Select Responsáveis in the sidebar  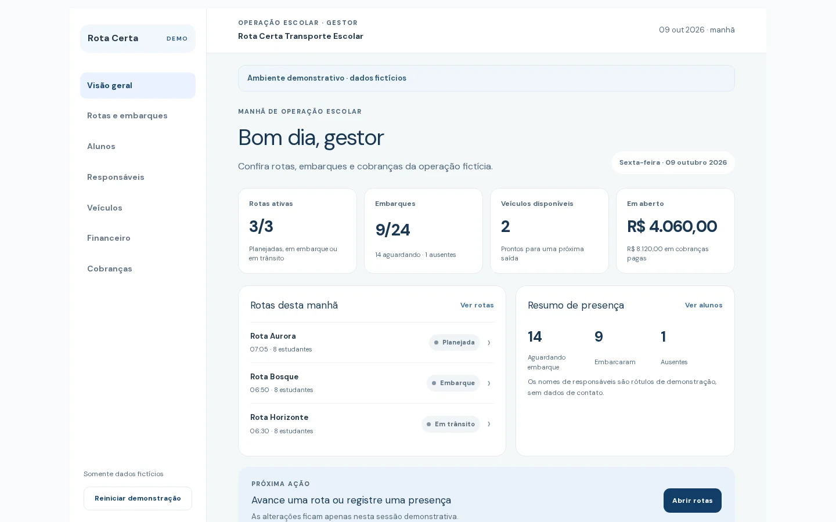pos(138,177)
